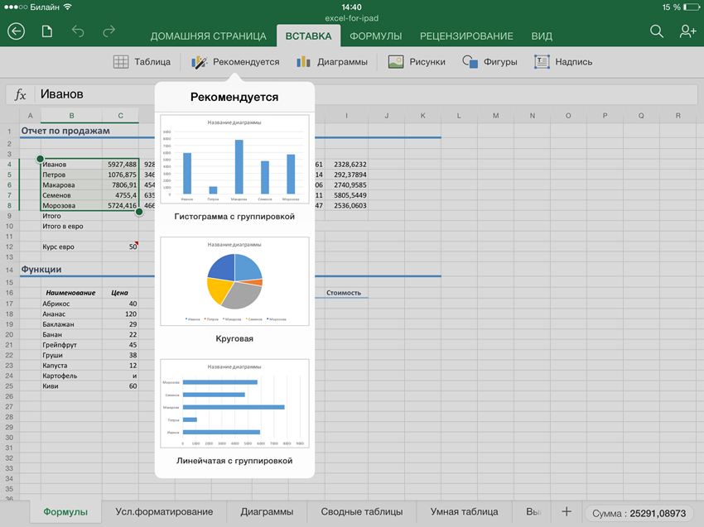This screenshot has height=527, width=704.
Task: Open the ФОРМУЛЫ ribbon tab
Action: 376,36
